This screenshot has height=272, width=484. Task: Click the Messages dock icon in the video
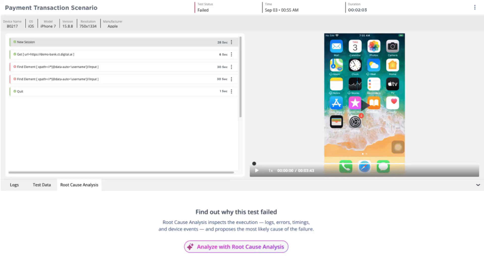coord(383,167)
